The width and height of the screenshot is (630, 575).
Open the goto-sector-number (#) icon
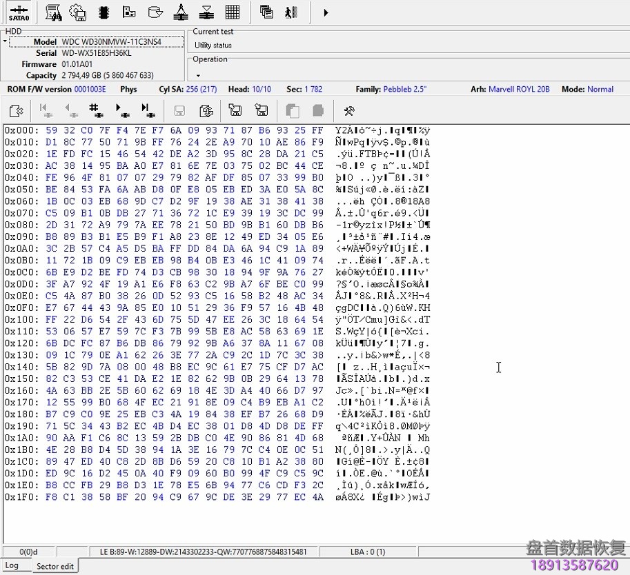point(95,110)
